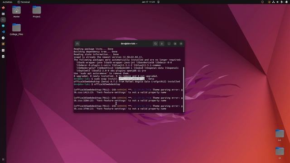This screenshot has height=163, width=290.
Task: Click the terminal vertical scrollbar
Action: pyautogui.click(x=184, y=90)
